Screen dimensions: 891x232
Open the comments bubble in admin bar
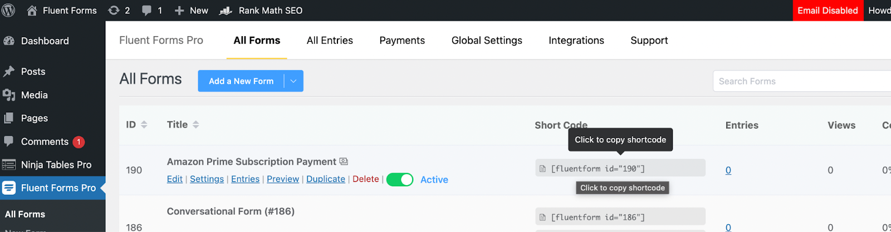click(x=146, y=11)
